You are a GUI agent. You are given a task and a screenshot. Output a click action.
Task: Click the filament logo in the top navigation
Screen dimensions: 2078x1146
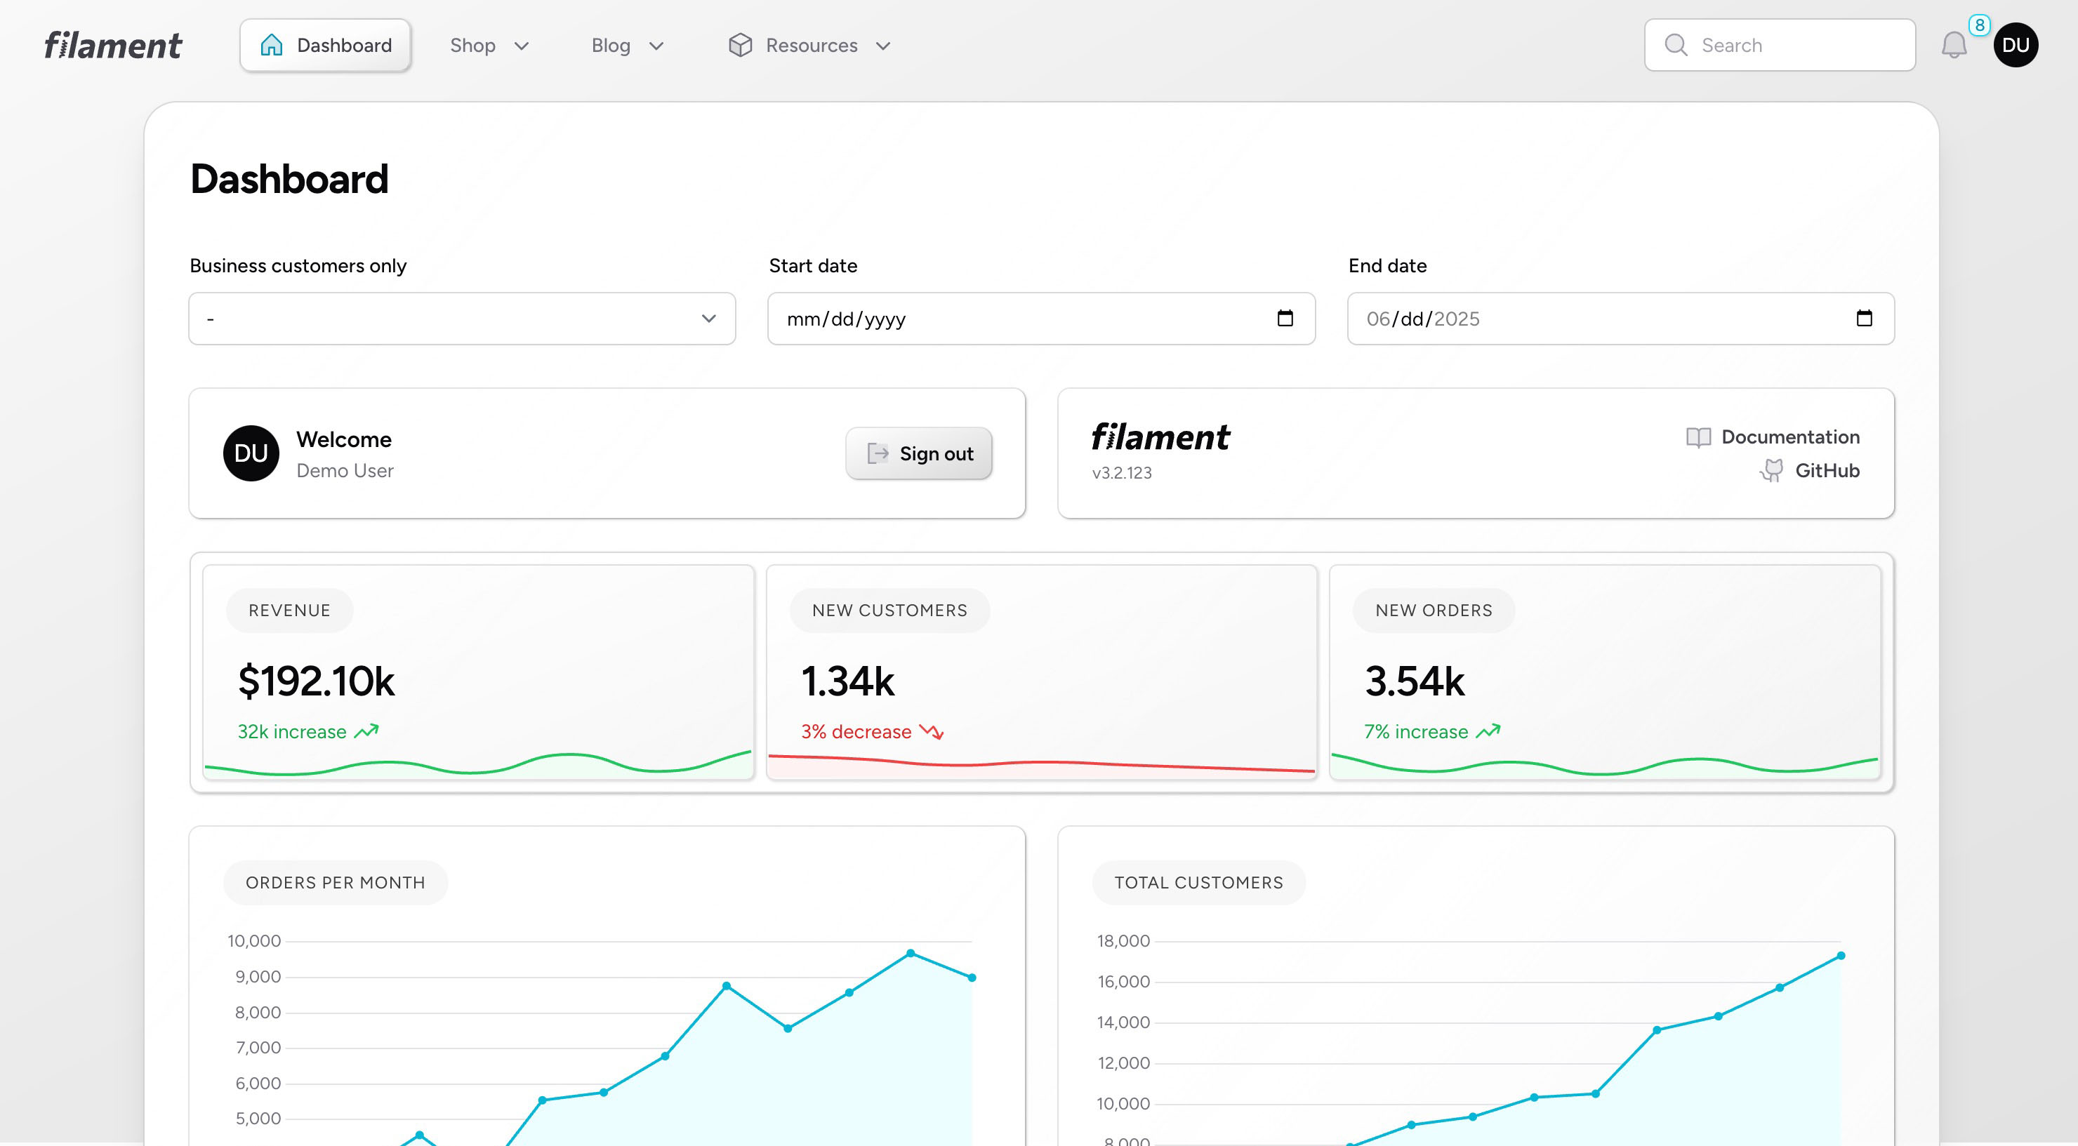point(113,45)
